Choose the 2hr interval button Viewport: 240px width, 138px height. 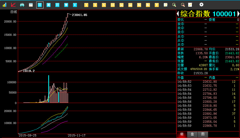[139, 5]
